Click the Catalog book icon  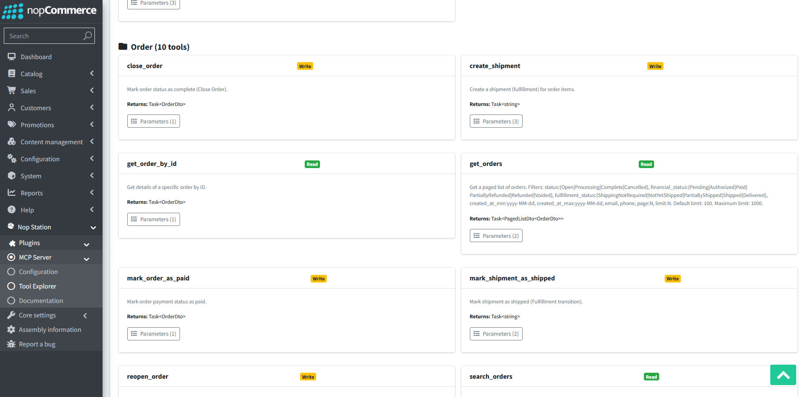(x=11, y=74)
